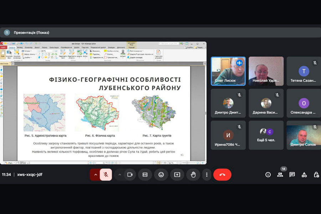321x214 pixels.
Task: Raise your hand in the meeting
Action: point(193,174)
